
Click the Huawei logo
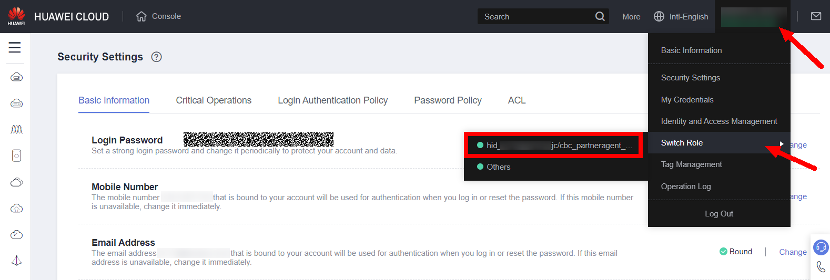[16, 16]
